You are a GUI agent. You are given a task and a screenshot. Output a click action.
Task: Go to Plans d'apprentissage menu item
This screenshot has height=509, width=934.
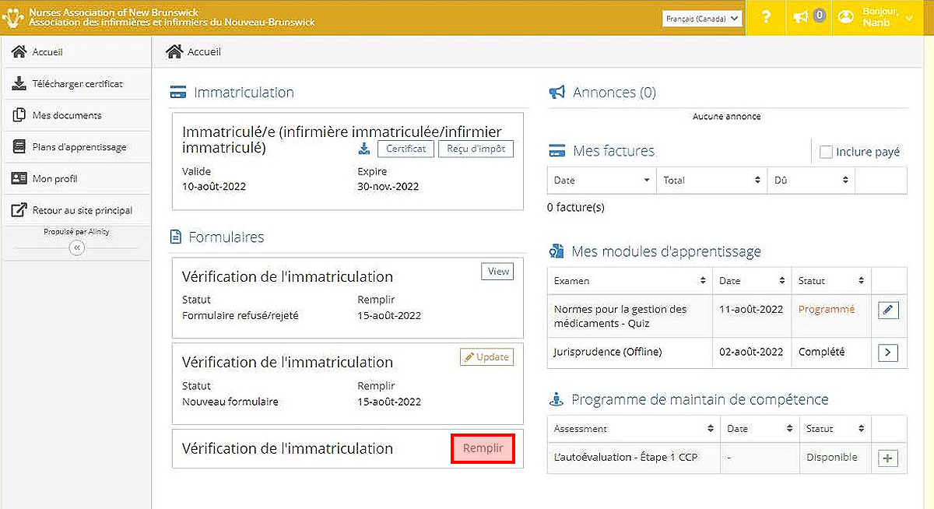[x=79, y=147]
